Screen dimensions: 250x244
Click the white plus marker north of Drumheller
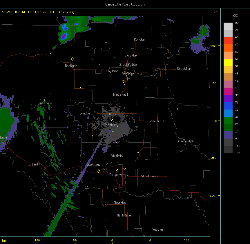(177, 109)
